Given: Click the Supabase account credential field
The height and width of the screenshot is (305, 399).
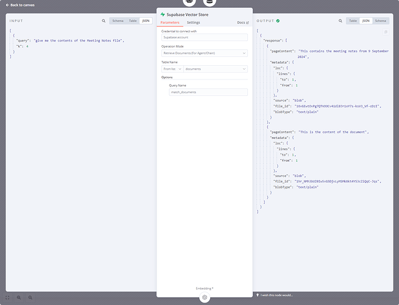Looking at the screenshot, I should pyautogui.click(x=205, y=37).
